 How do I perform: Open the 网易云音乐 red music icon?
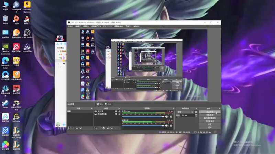coord(16,48)
